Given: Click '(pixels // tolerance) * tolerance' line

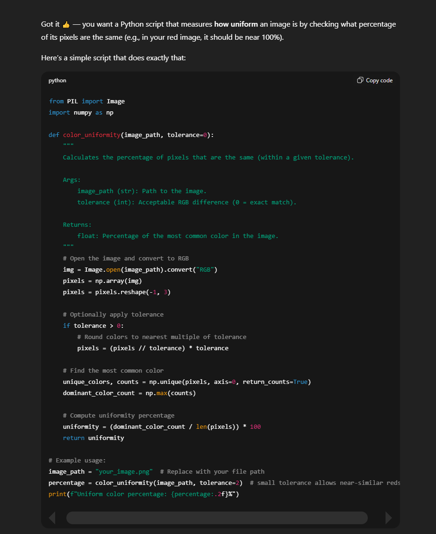Looking at the screenshot, I should 153,349.
